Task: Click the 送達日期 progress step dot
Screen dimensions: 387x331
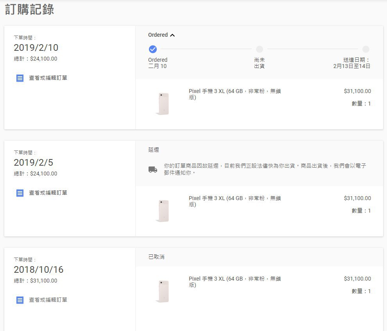Action: [x=366, y=49]
